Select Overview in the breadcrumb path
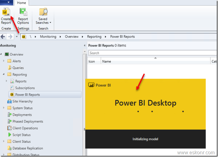The image size is (218, 157). [x=72, y=37]
